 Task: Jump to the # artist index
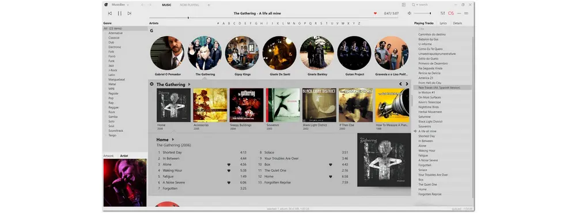(x=218, y=23)
